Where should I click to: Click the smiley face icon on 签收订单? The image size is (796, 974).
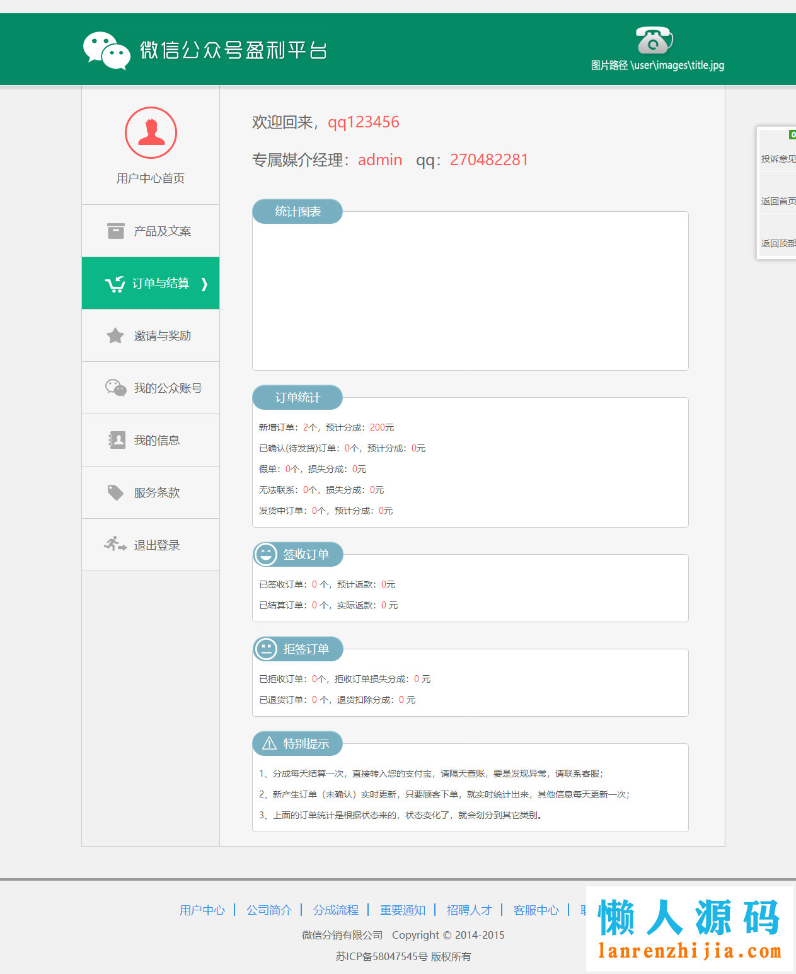(265, 554)
